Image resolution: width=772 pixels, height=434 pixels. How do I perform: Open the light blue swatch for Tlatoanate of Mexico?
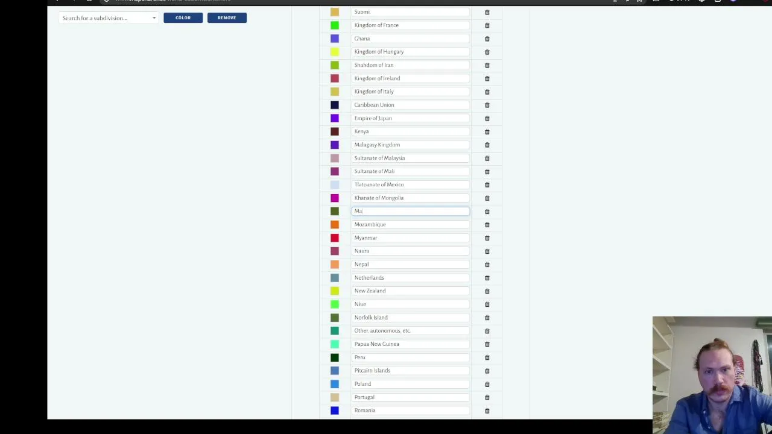click(335, 184)
